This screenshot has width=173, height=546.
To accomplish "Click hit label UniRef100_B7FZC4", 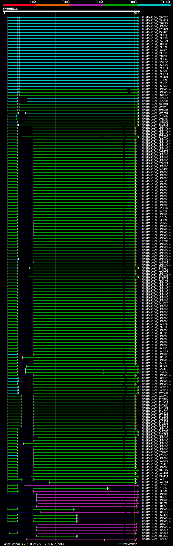I will point(155,268).
